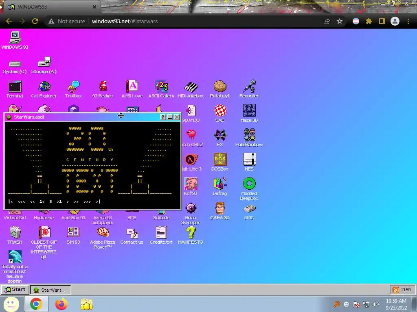417x312 pixels.
Task: Jump to first frame with |< control
Action: tap(11, 201)
